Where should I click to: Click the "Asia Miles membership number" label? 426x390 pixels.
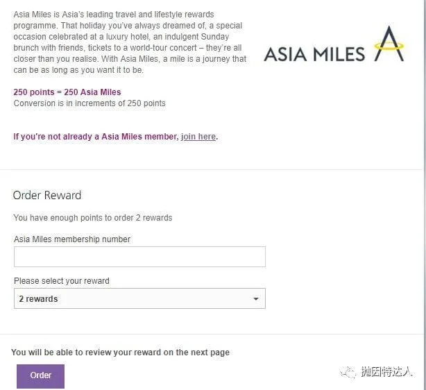click(x=72, y=239)
